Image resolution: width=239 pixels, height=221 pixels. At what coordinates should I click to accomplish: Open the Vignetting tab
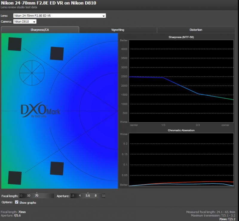(118, 30)
